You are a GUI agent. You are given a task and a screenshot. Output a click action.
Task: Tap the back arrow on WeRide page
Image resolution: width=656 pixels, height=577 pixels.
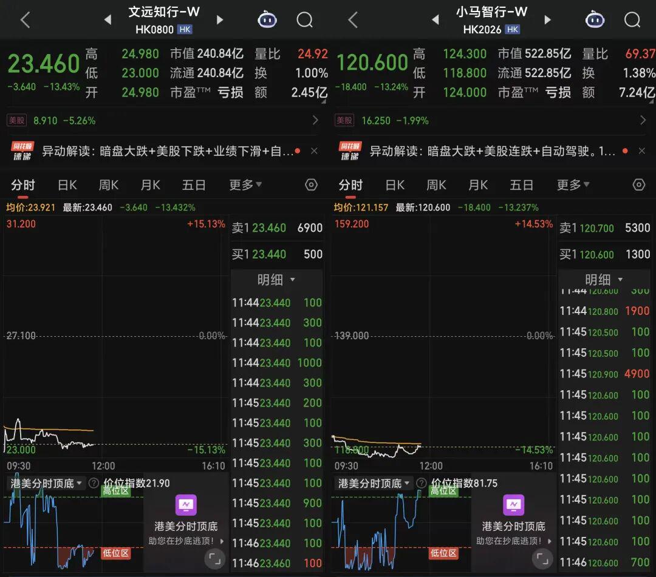(25, 20)
